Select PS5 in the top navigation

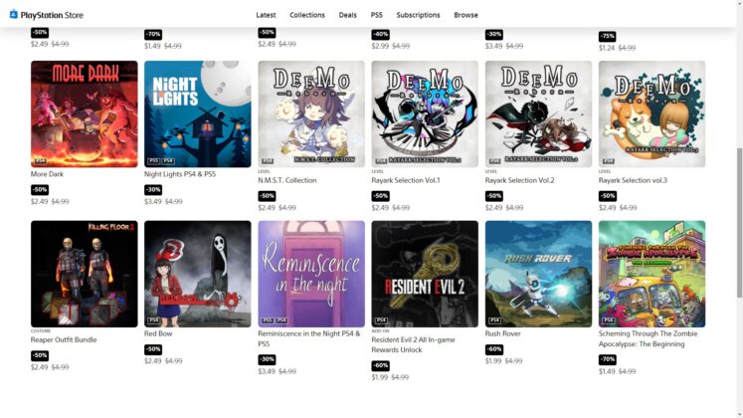pos(377,15)
